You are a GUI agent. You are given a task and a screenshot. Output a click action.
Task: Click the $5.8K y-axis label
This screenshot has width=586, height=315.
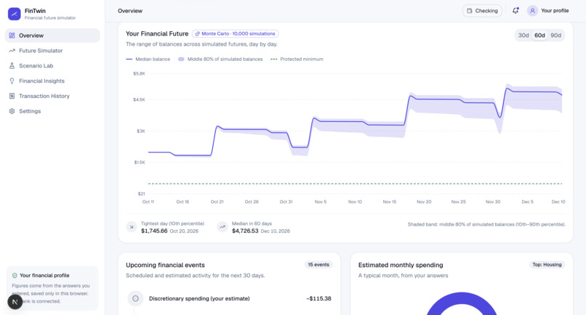pos(140,73)
